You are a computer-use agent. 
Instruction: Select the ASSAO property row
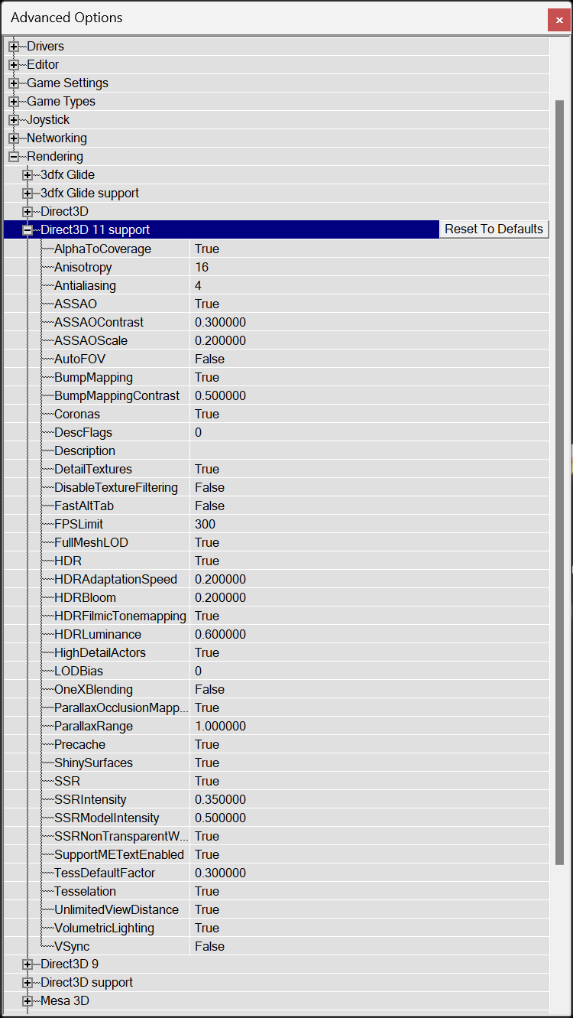276,304
